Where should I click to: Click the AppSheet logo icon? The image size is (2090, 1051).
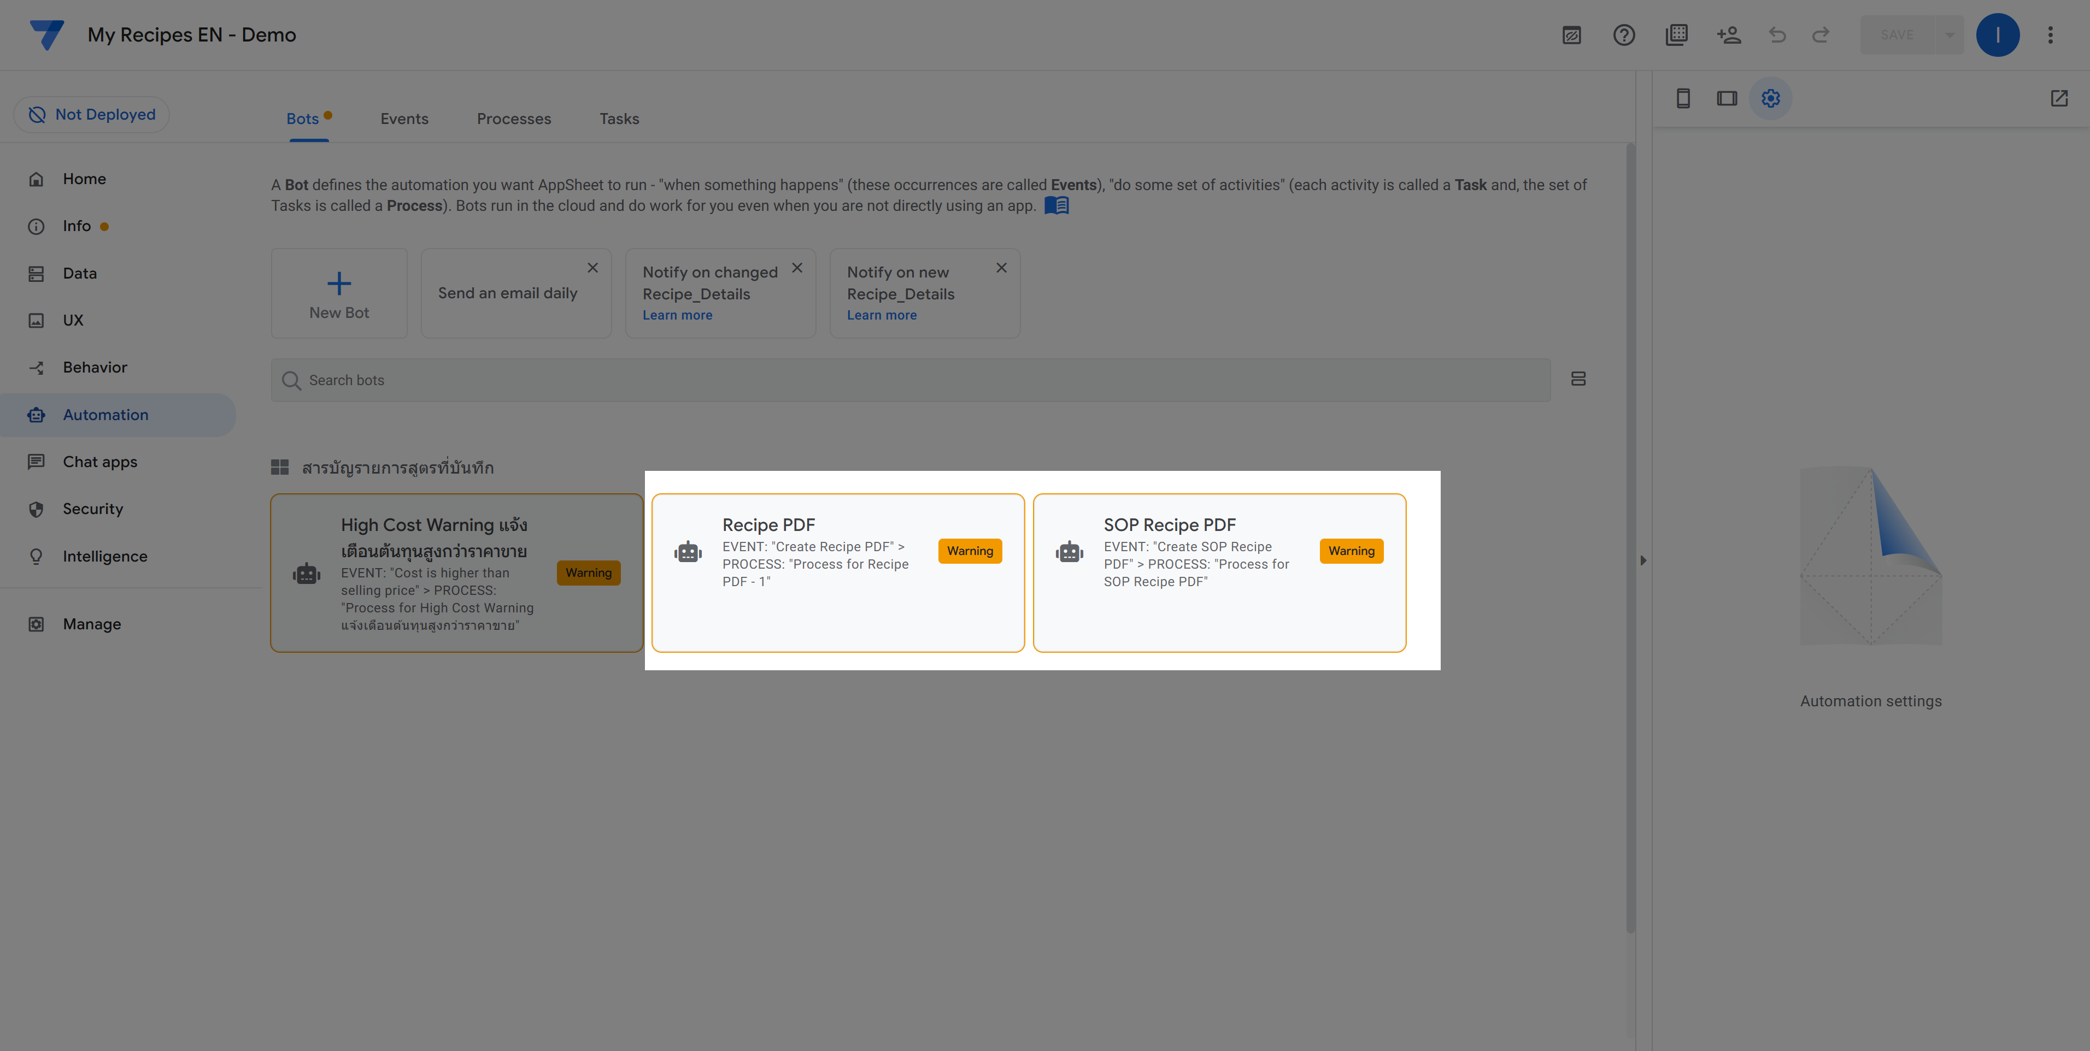tap(47, 35)
